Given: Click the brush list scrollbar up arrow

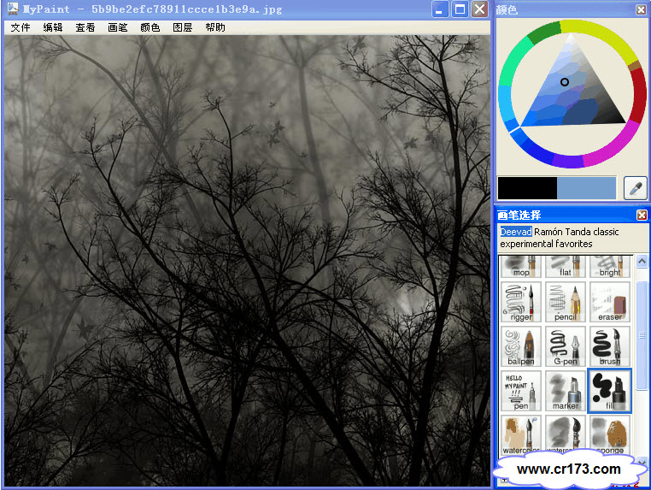Looking at the screenshot, I should coord(642,262).
